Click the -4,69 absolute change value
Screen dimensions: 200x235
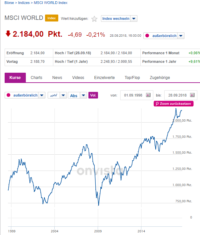point(75,35)
